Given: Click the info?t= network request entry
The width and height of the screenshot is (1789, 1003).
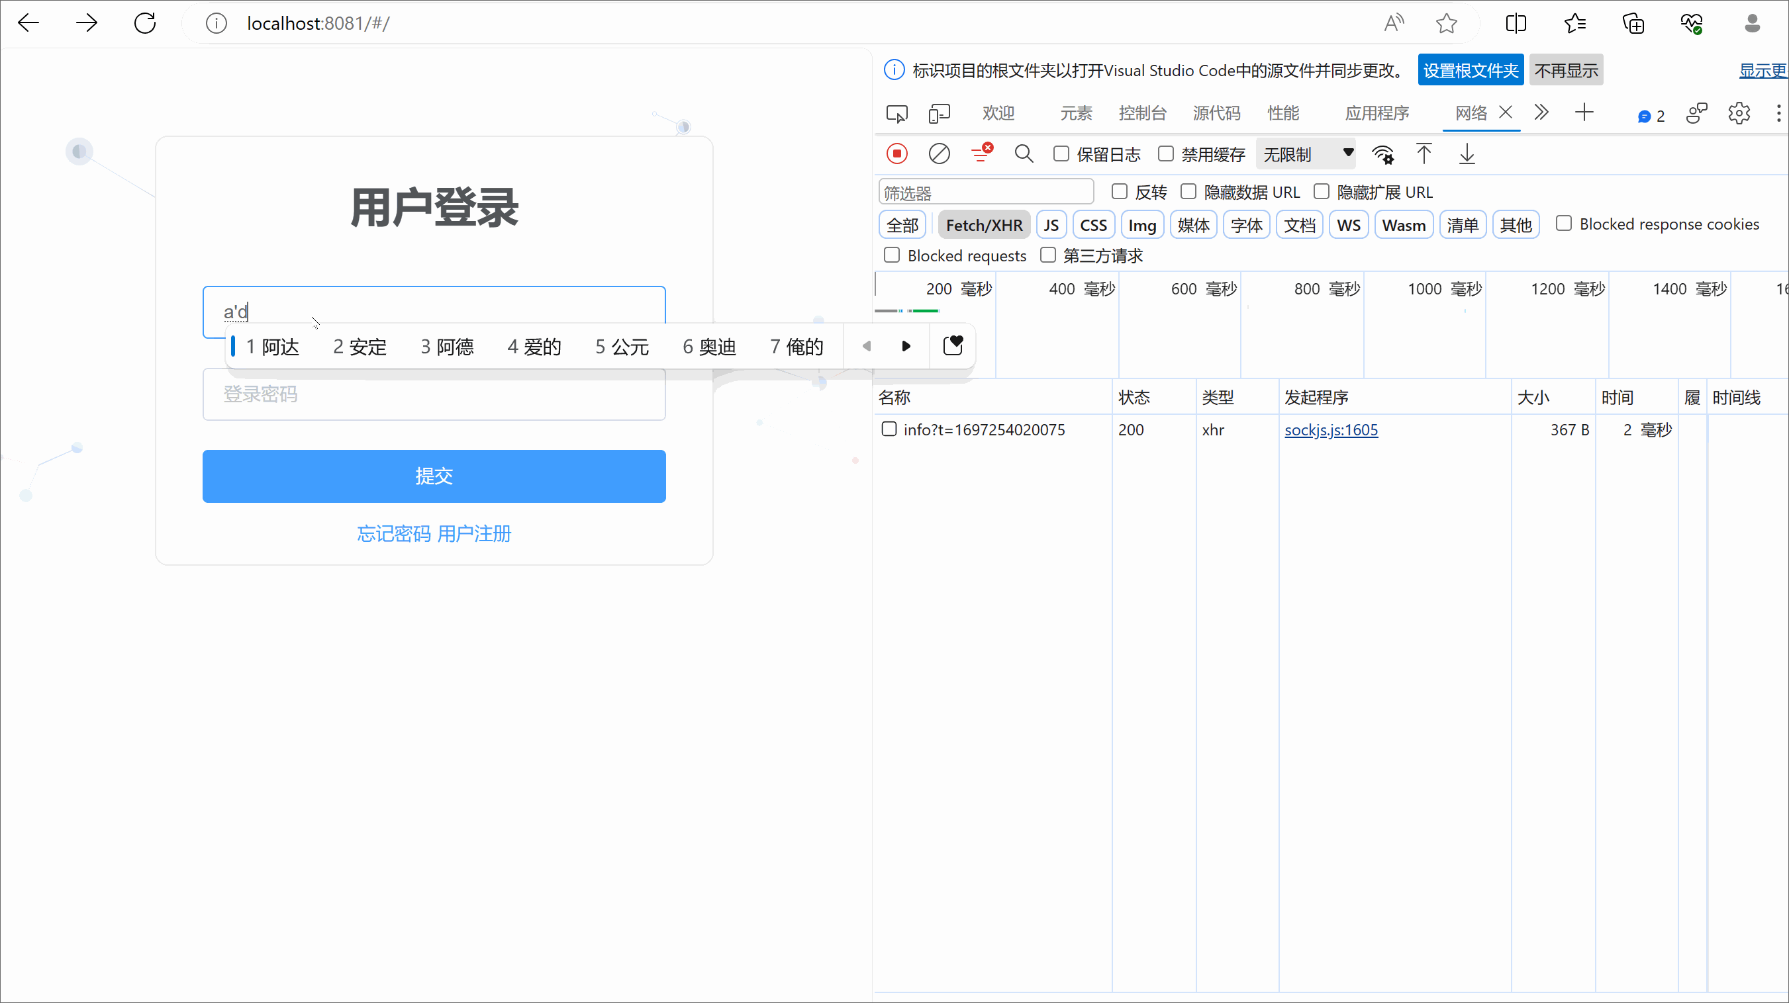Looking at the screenshot, I should 983,429.
